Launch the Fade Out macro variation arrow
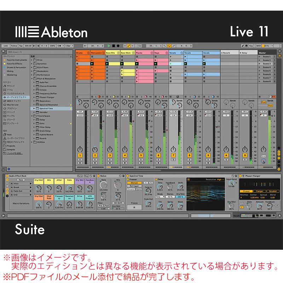The height and width of the screenshot is (283, 283). (x=31, y=191)
